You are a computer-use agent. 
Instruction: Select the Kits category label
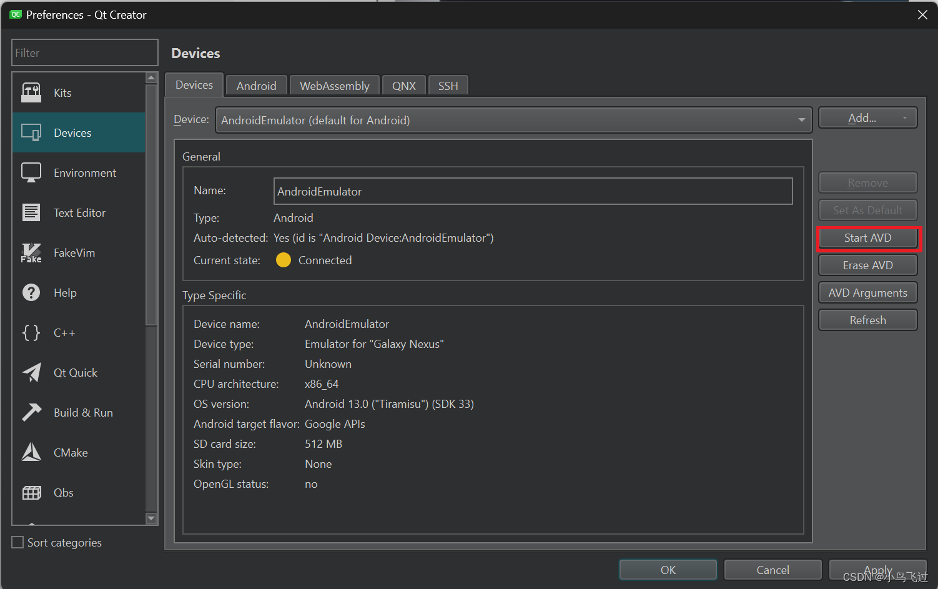[62, 92]
